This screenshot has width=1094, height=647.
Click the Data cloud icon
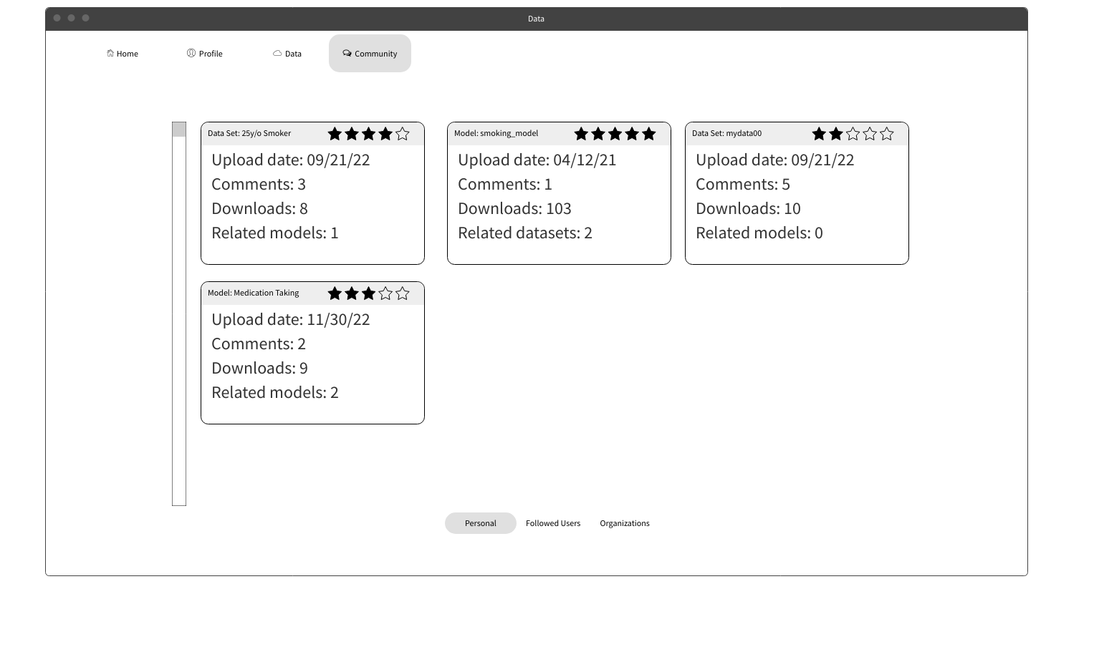[x=277, y=53]
